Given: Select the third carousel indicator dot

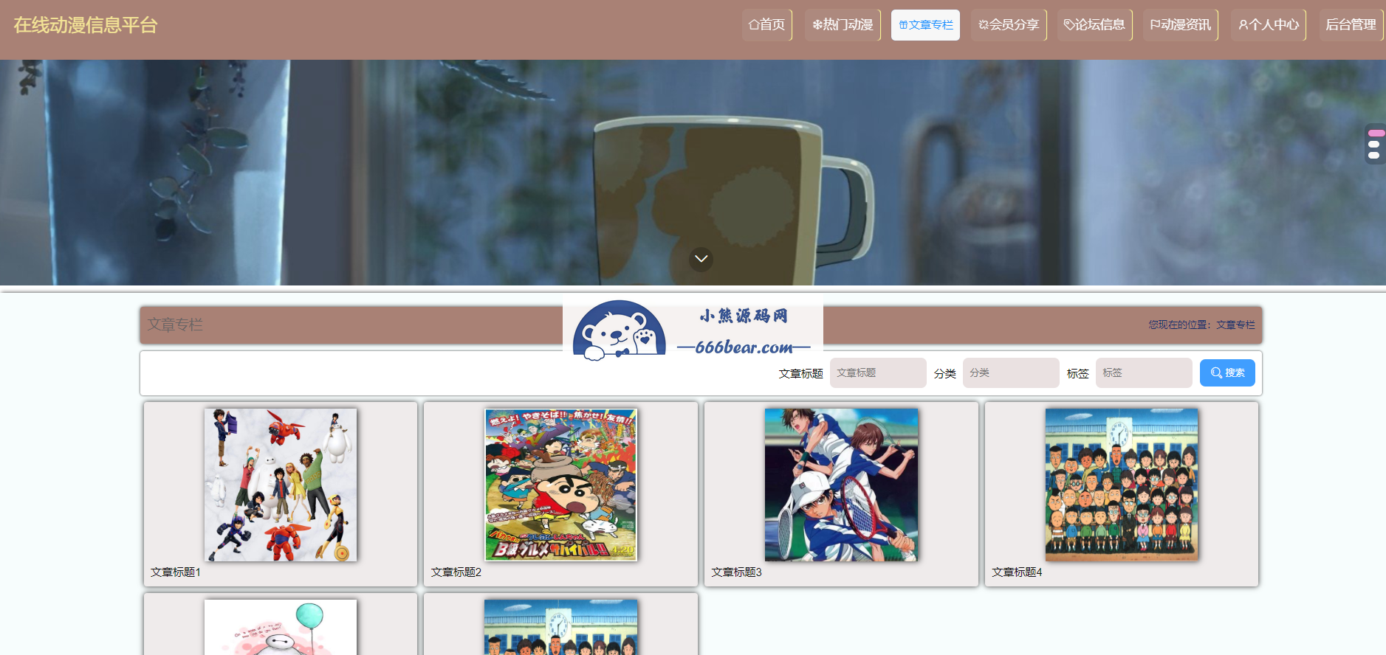Looking at the screenshot, I should 1373,155.
